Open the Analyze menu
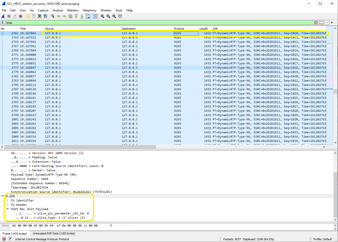This screenshot has width=338, height=242. 58,10
